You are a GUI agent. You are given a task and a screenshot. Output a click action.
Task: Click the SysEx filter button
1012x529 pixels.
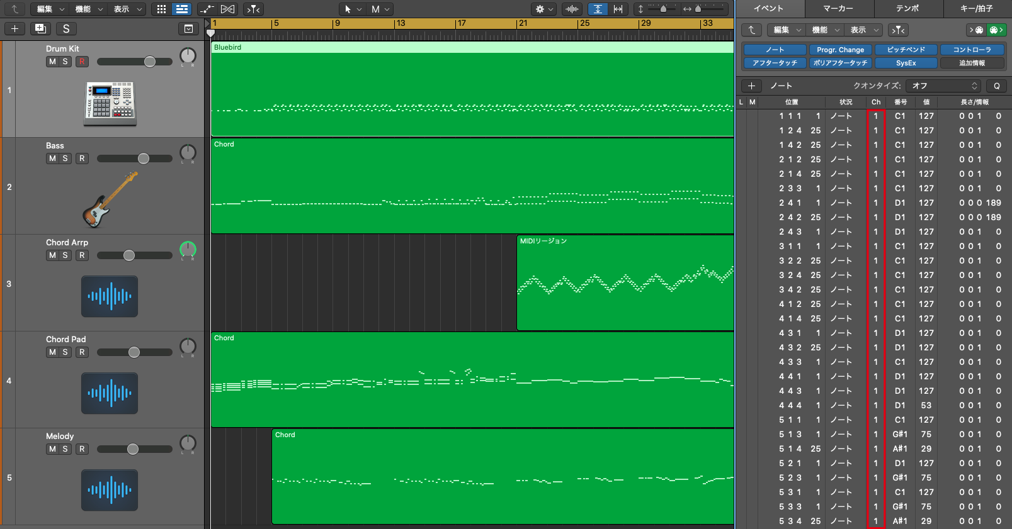coord(906,63)
